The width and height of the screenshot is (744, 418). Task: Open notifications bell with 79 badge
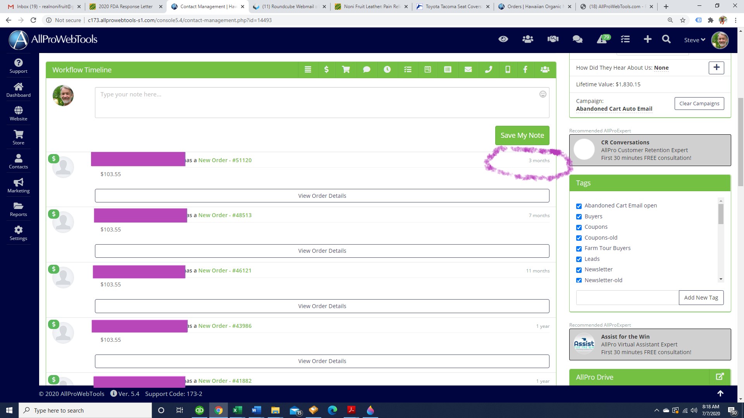coord(603,39)
